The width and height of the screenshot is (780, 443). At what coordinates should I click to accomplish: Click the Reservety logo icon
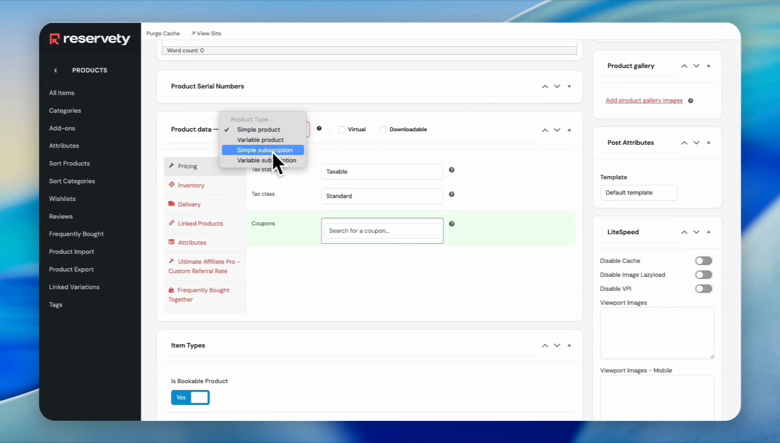55,39
